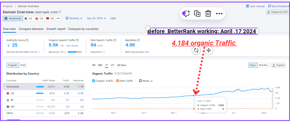This screenshot has height=122, width=290.
Task: Click Authority Score info globe icon
Action: point(27,40)
